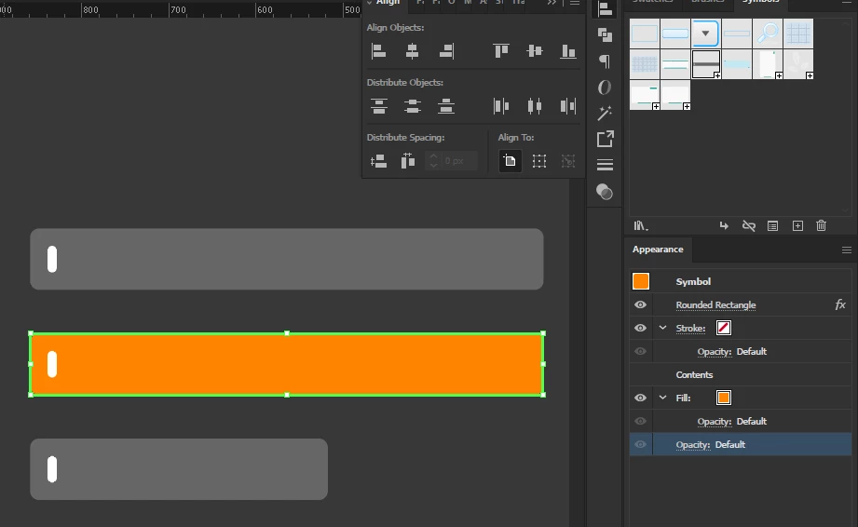
Task: Select the orange rectangle on canvas
Action: 287,364
